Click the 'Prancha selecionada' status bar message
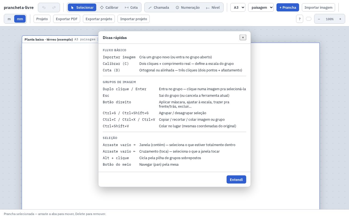 pyautogui.click(x=55, y=214)
